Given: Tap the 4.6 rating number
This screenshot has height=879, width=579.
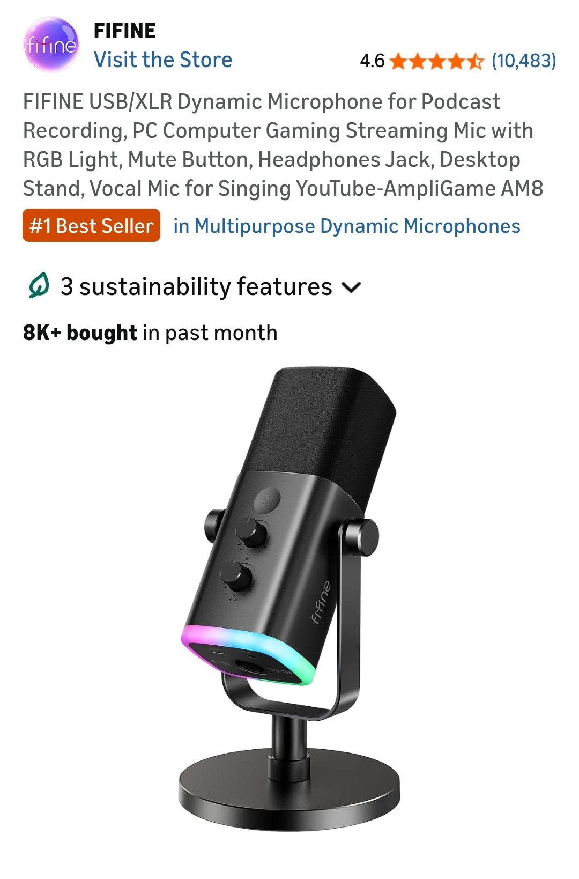Looking at the screenshot, I should pyautogui.click(x=372, y=61).
